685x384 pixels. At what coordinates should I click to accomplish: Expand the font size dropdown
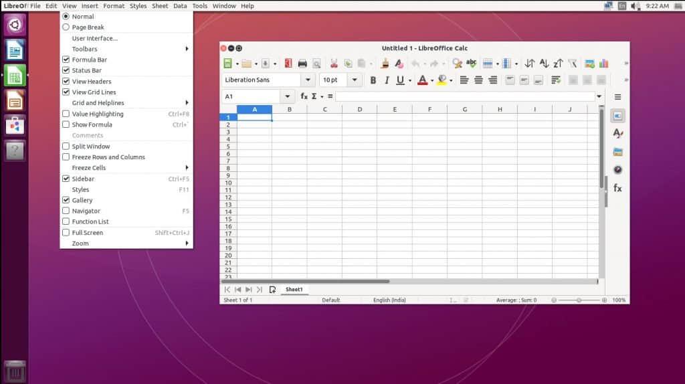pyautogui.click(x=355, y=80)
